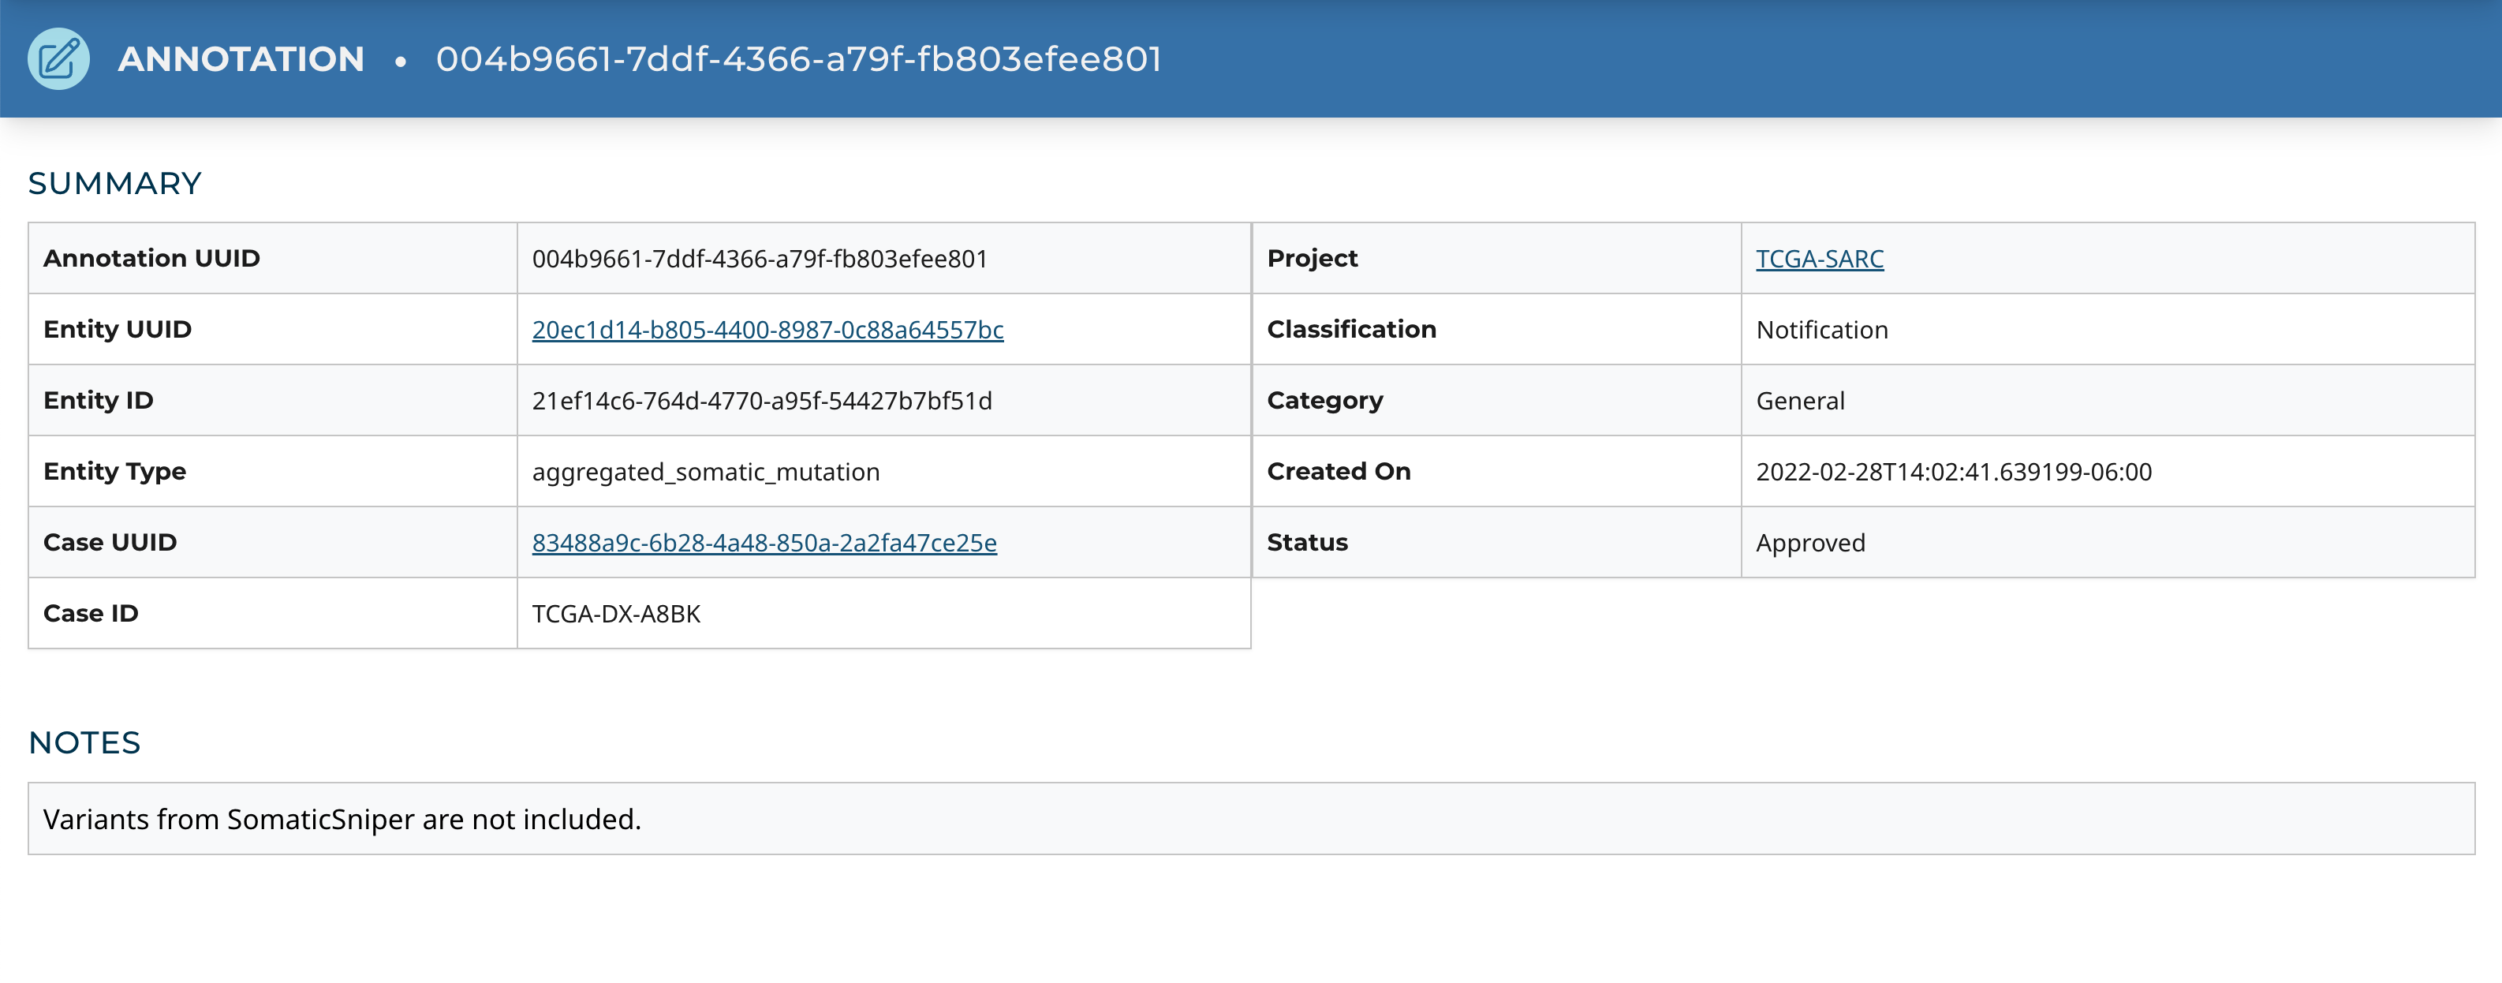
Task: Select the Annotation UUID value in the table
Action: [760, 260]
